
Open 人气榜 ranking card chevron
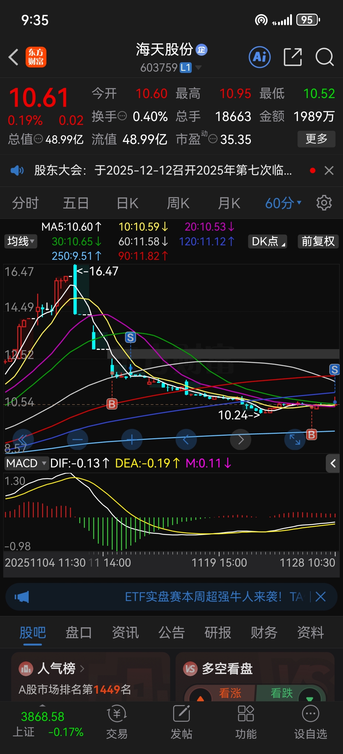pyautogui.click(x=82, y=668)
